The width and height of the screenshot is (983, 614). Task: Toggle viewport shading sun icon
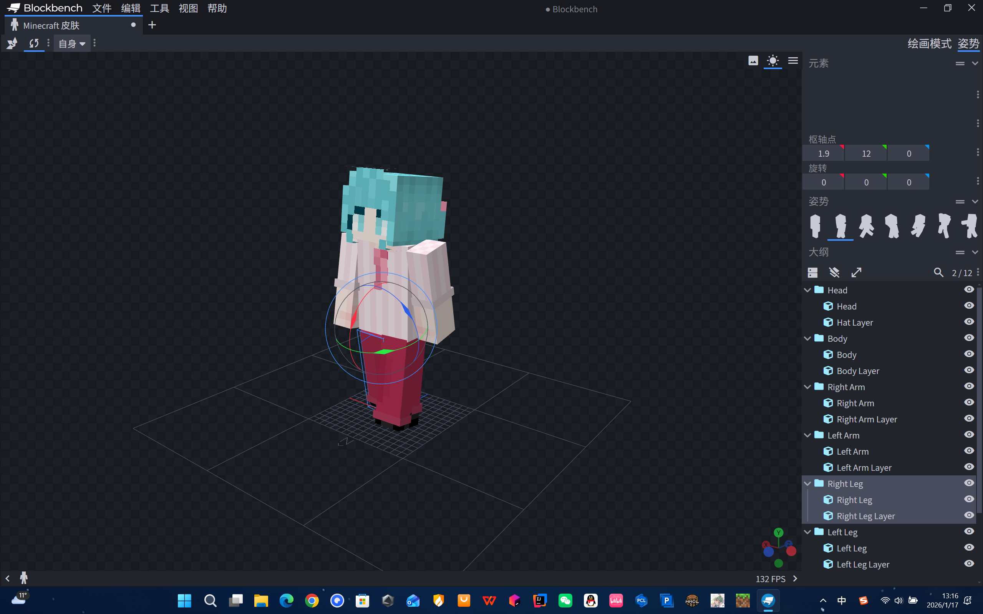tap(772, 61)
